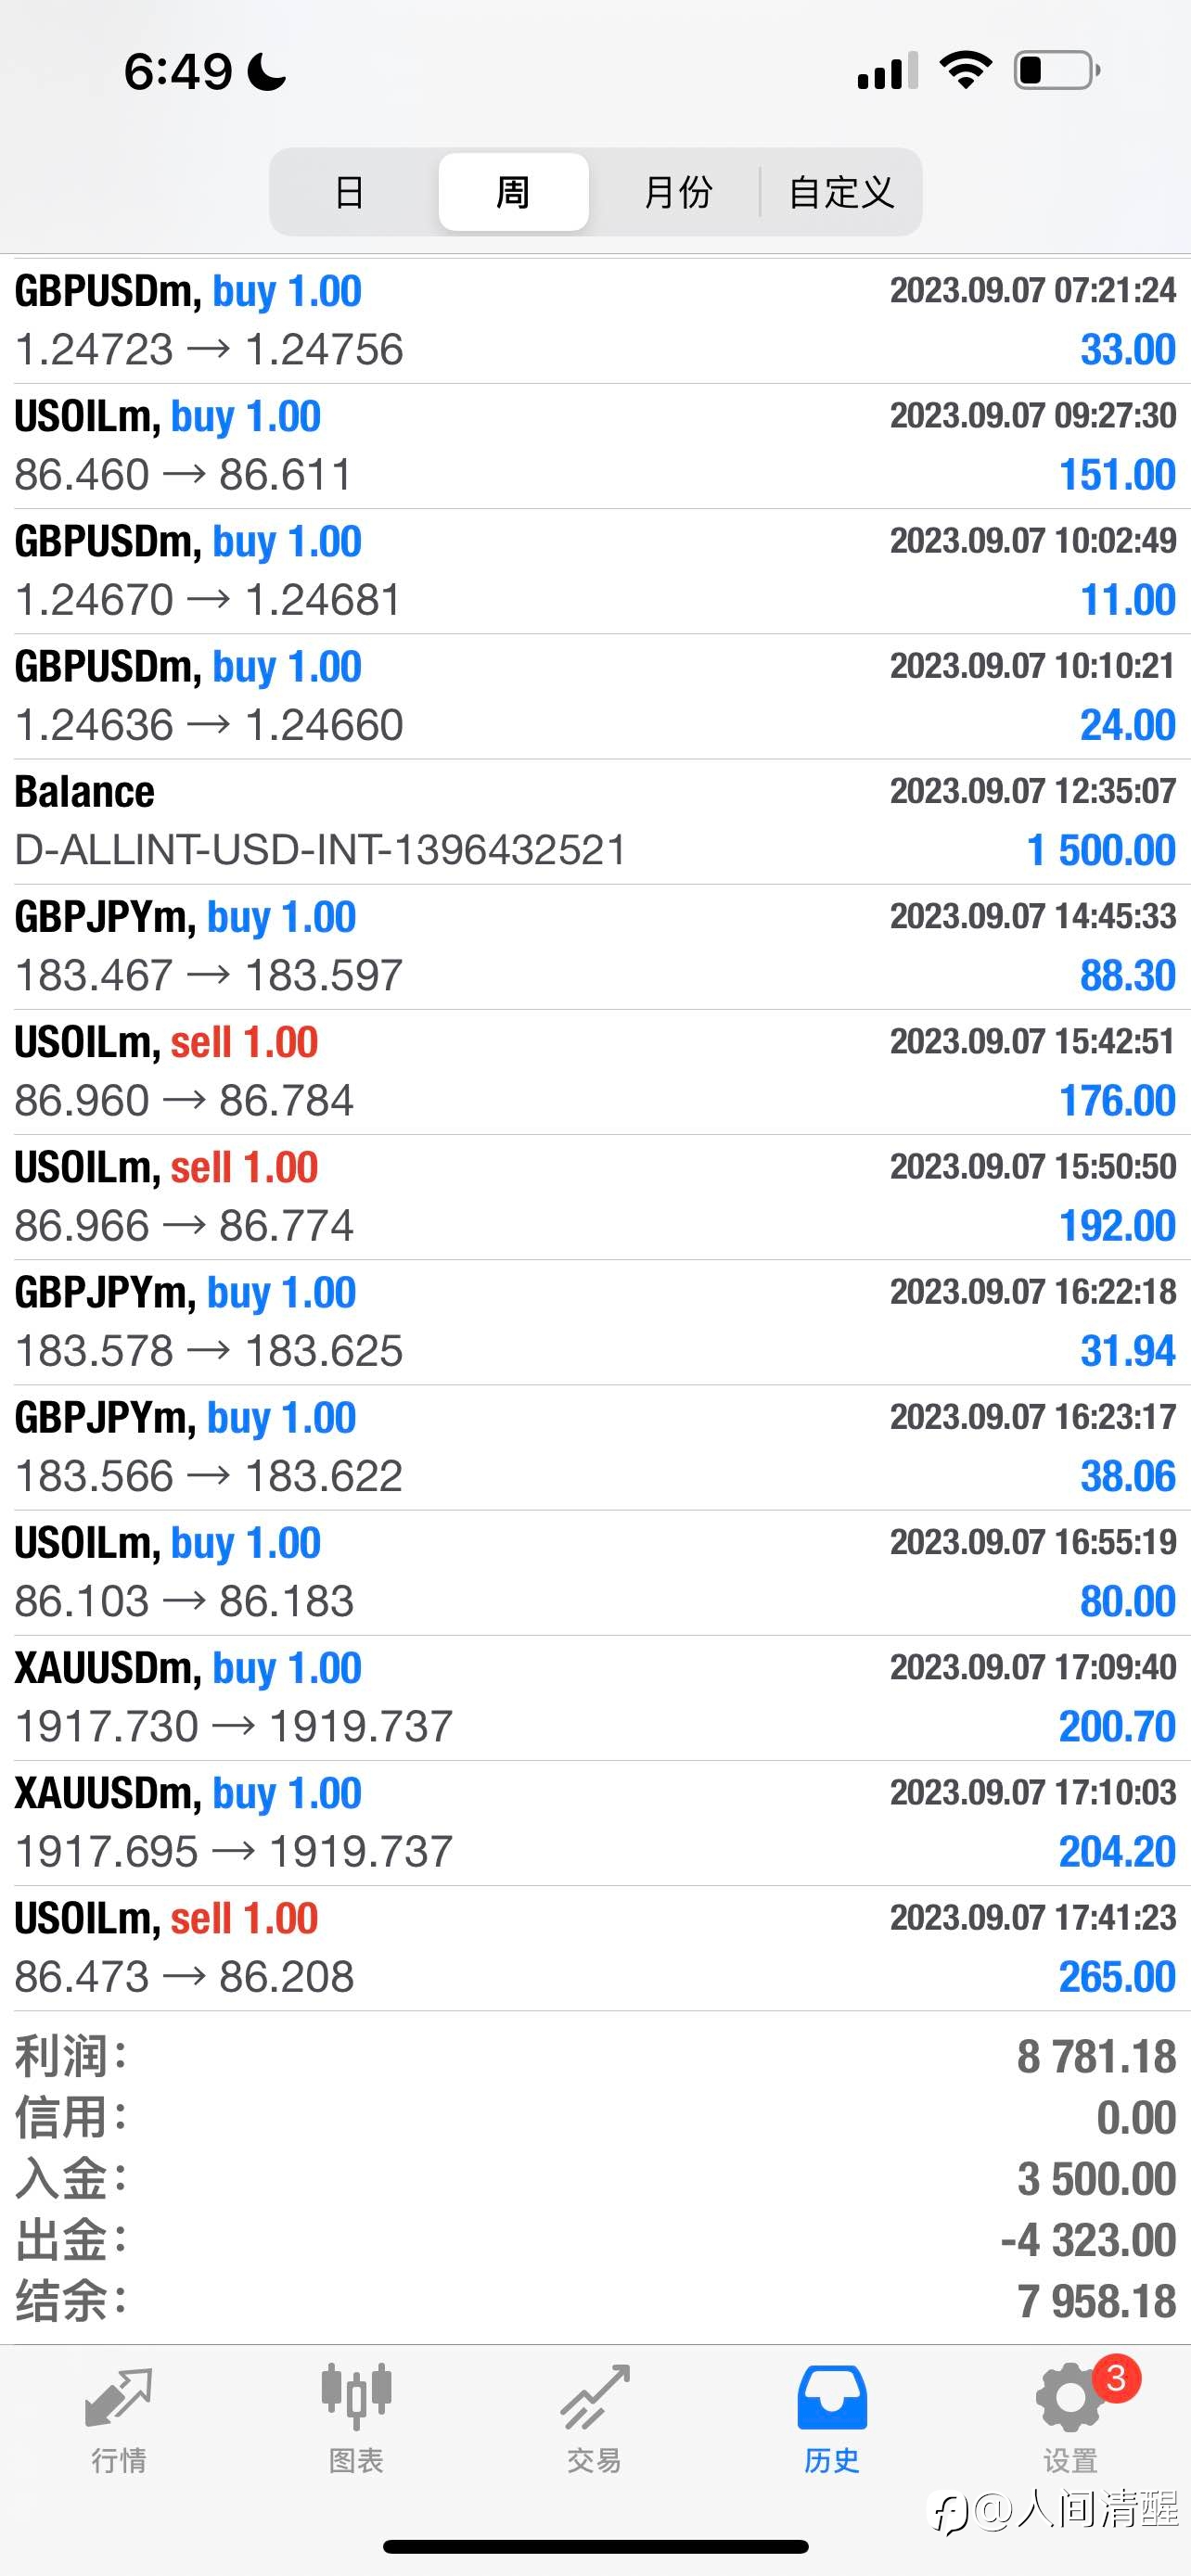This screenshot has height=2576, width=1191.
Task: Open GBPJPYm buy trade with profit 88.30
Action: coord(595,946)
